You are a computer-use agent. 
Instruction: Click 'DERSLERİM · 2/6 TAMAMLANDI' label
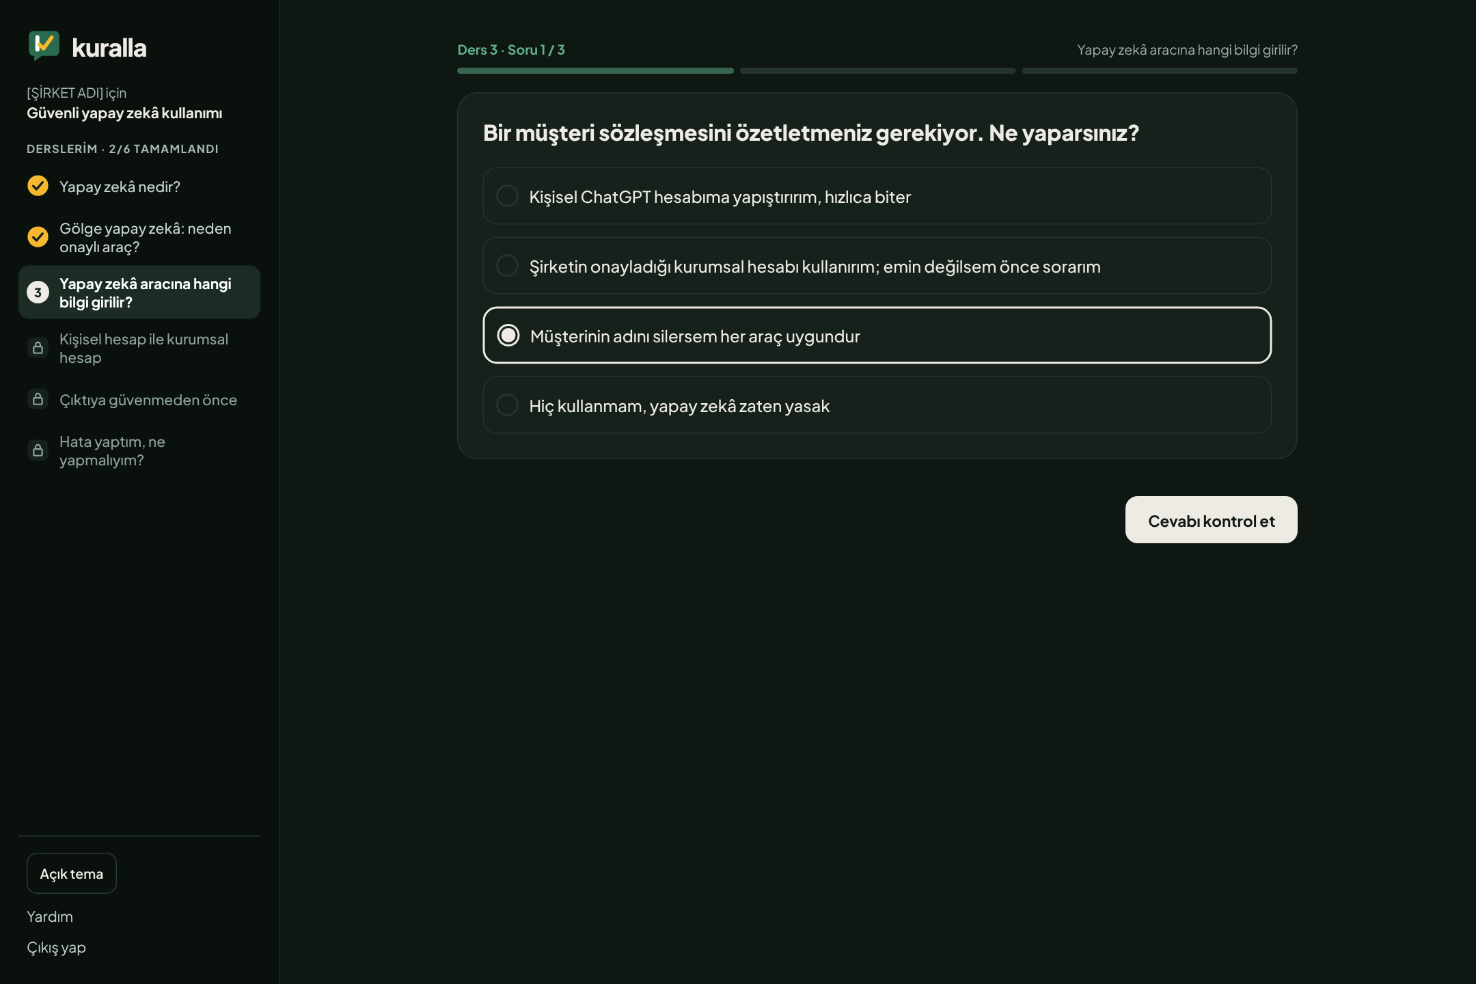point(122,149)
